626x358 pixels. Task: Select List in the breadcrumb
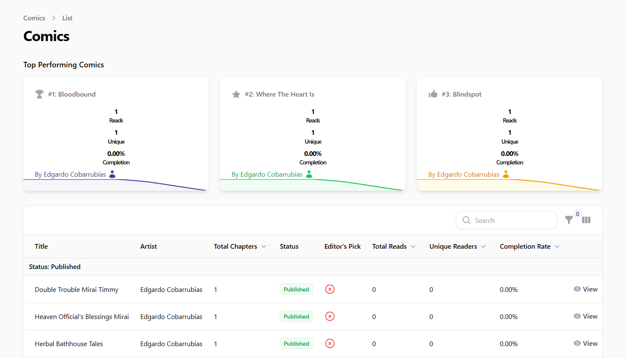pyautogui.click(x=67, y=18)
